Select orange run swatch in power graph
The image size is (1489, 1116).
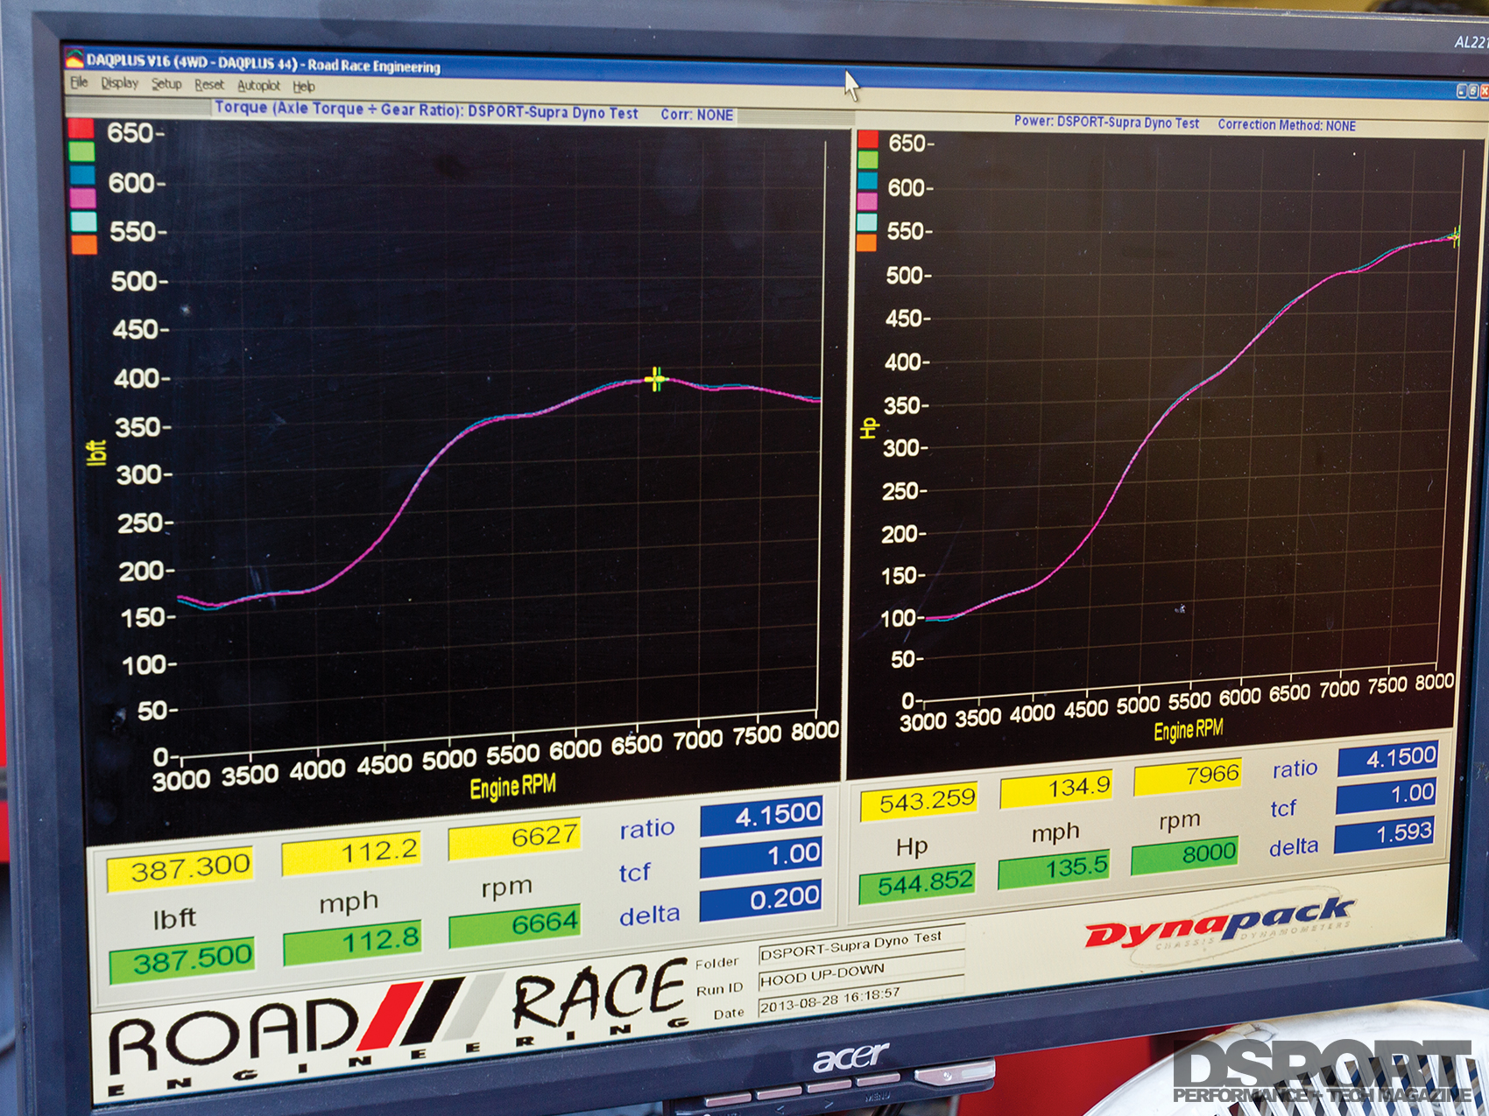click(866, 242)
